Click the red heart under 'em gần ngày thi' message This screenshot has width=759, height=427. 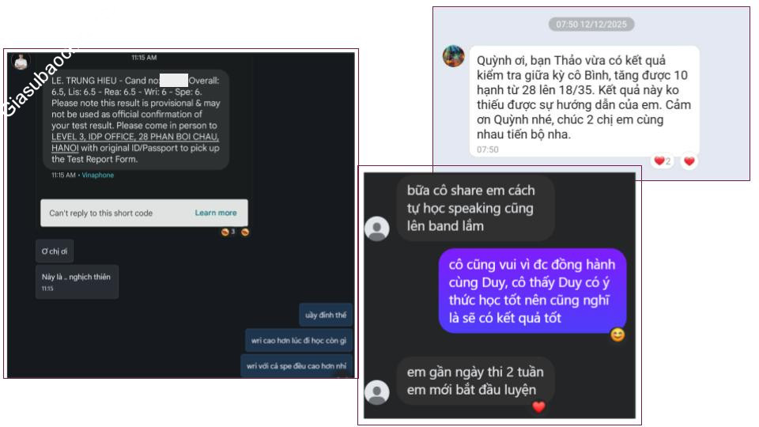[538, 406]
